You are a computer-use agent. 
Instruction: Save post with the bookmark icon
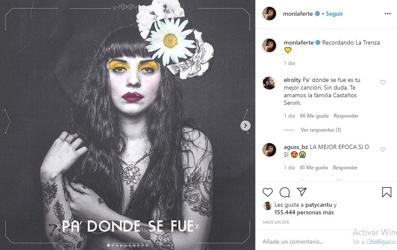(386, 192)
